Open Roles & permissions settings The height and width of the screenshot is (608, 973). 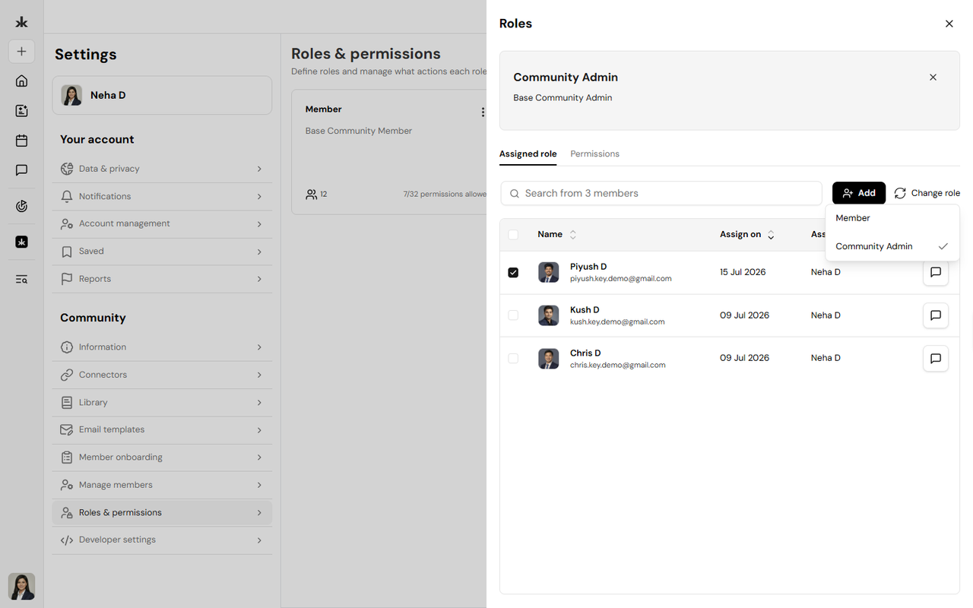pos(162,512)
